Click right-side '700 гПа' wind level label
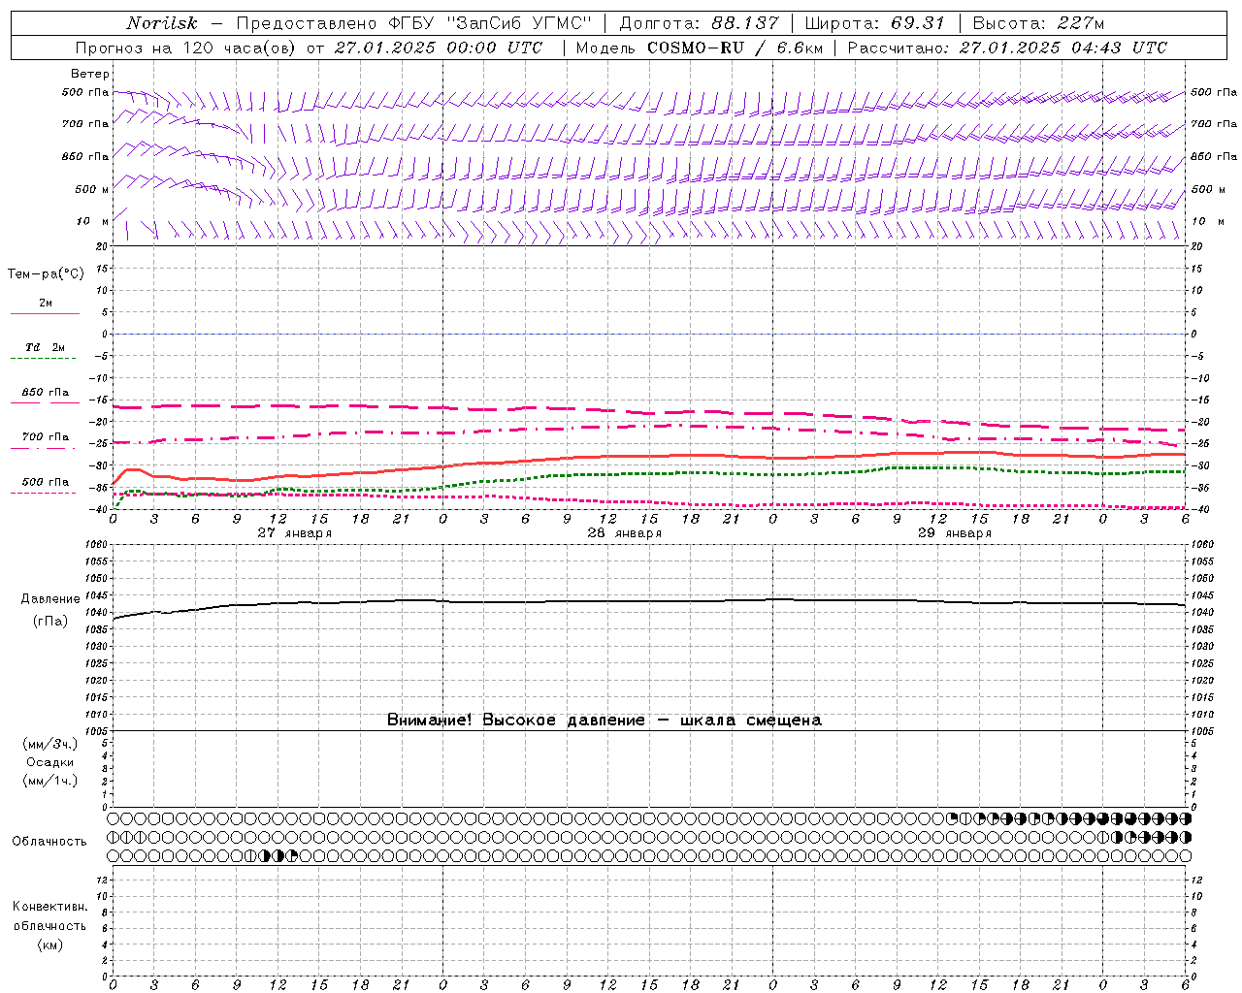The height and width of the screenshot is (993, 1242). 1214,124
